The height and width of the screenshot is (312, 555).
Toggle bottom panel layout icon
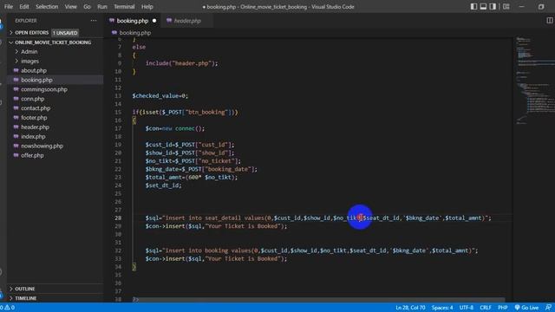(x=483, y=7)
